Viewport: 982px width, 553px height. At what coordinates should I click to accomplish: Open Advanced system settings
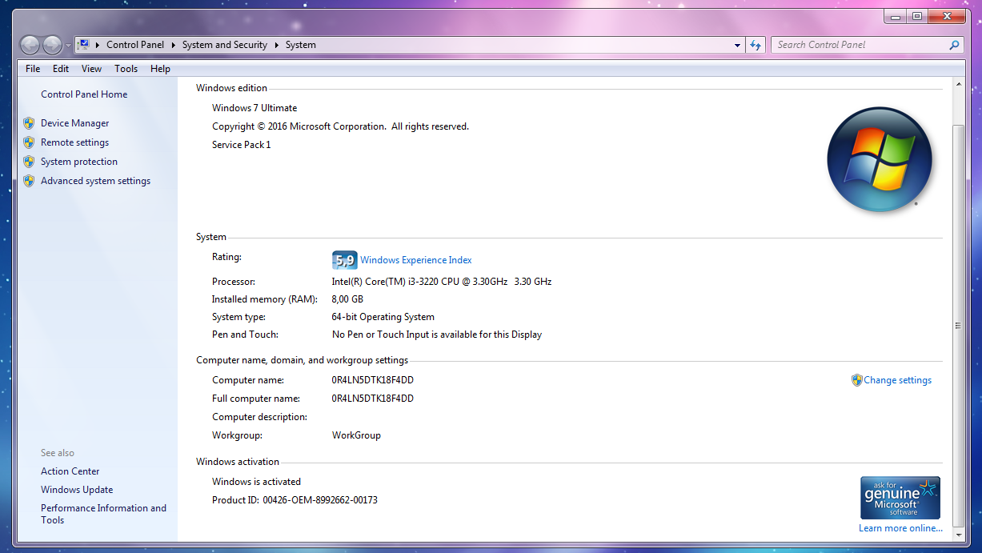point(95,181)
